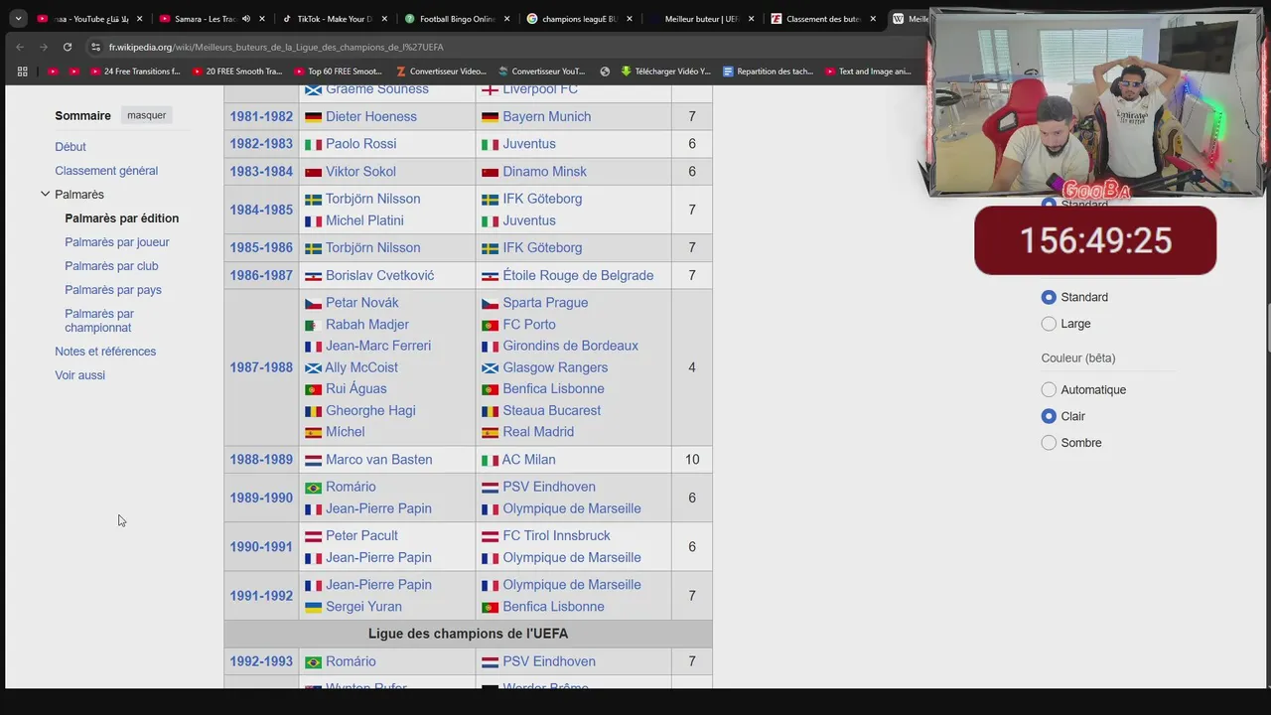The height and width of the screenshot is (715, 1271).
Task: Open the Étoile Rouge de Belgrade link
Action: pyautogui.click(x=578, y=275)
